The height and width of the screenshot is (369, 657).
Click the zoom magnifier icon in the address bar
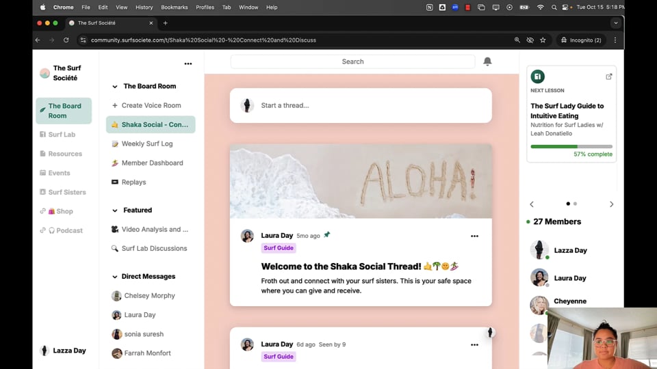coord(517,40)
